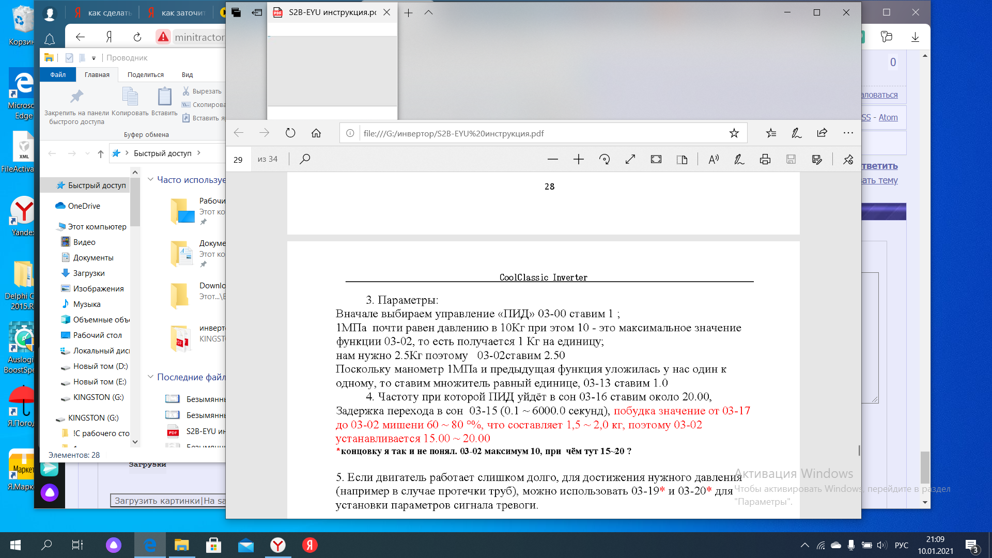Image resolution: width=992 pixels, height=558 pixels.
Task: Click the Копировать ribbon button
Action: [130, 102]
